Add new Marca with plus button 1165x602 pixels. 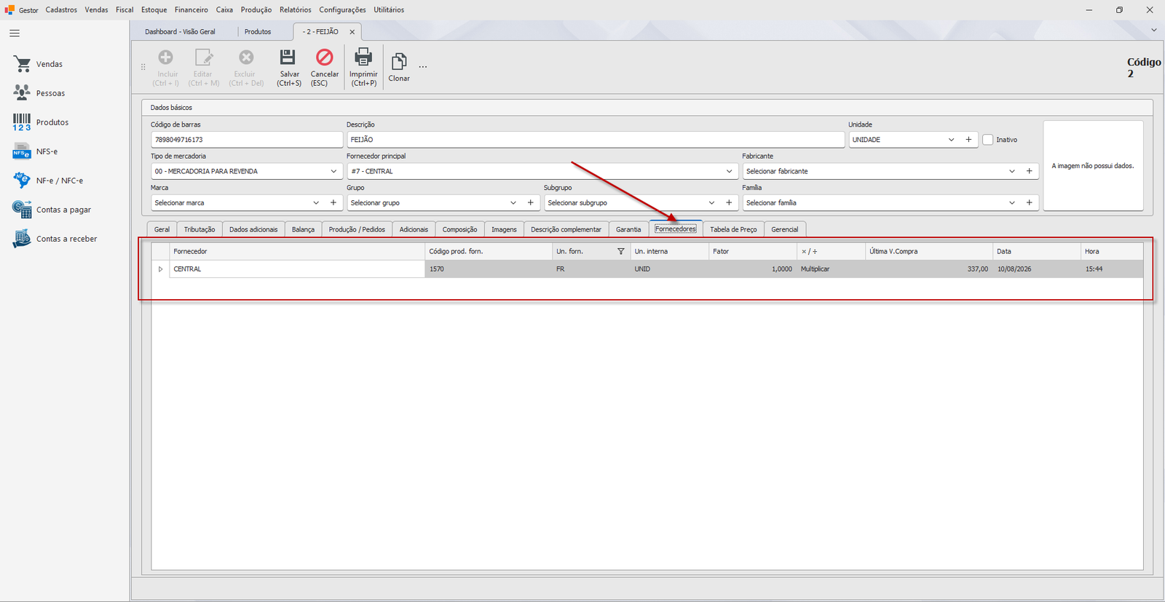click(333, 202)
